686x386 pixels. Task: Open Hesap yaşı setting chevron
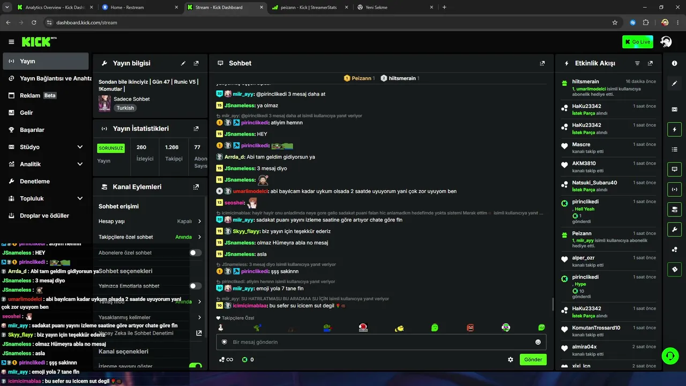(199, 221)
